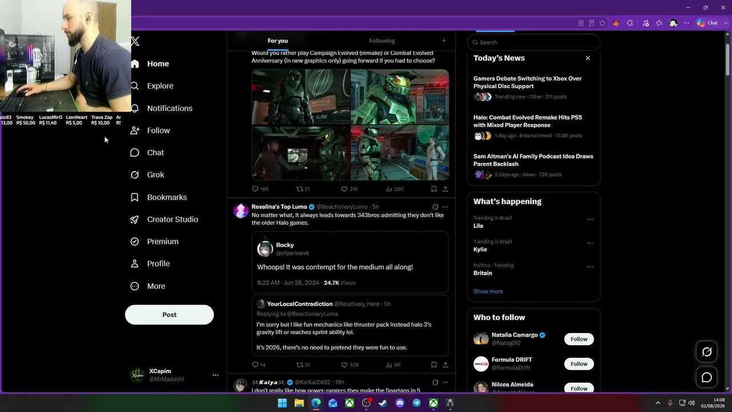
Task: Open Steam from the taskbar
Action: coord(383,403)
